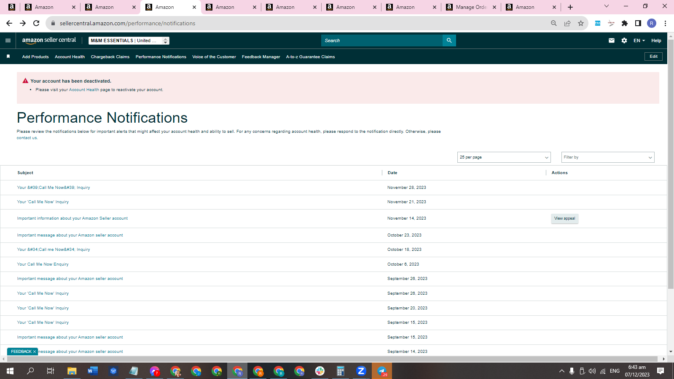Show hidden system tray icons
674x379 pixels.
(x=561, y=371)
